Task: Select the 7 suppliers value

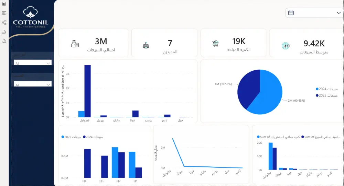Action: pos(170,43)
